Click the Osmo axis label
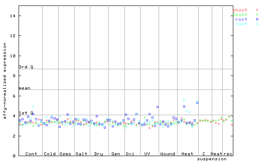Screen dimensions: 270x162 (x=65, y=154)
